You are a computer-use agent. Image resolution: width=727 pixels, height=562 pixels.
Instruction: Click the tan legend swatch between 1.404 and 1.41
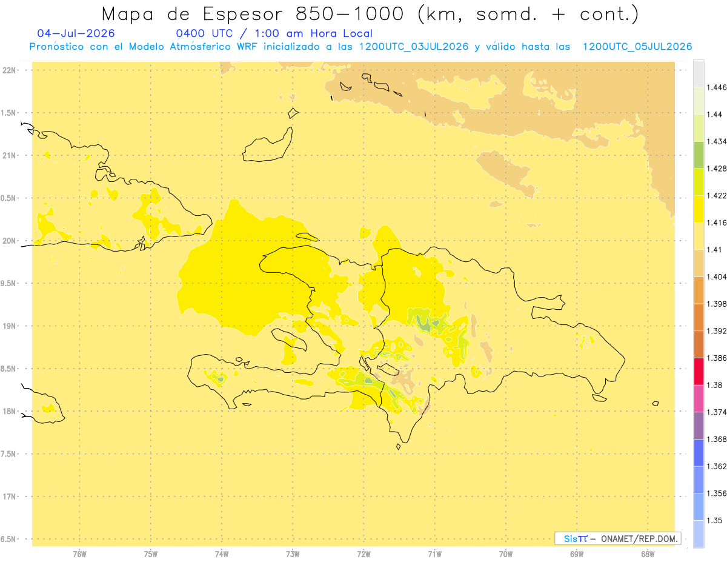click(x=699, y=263)
